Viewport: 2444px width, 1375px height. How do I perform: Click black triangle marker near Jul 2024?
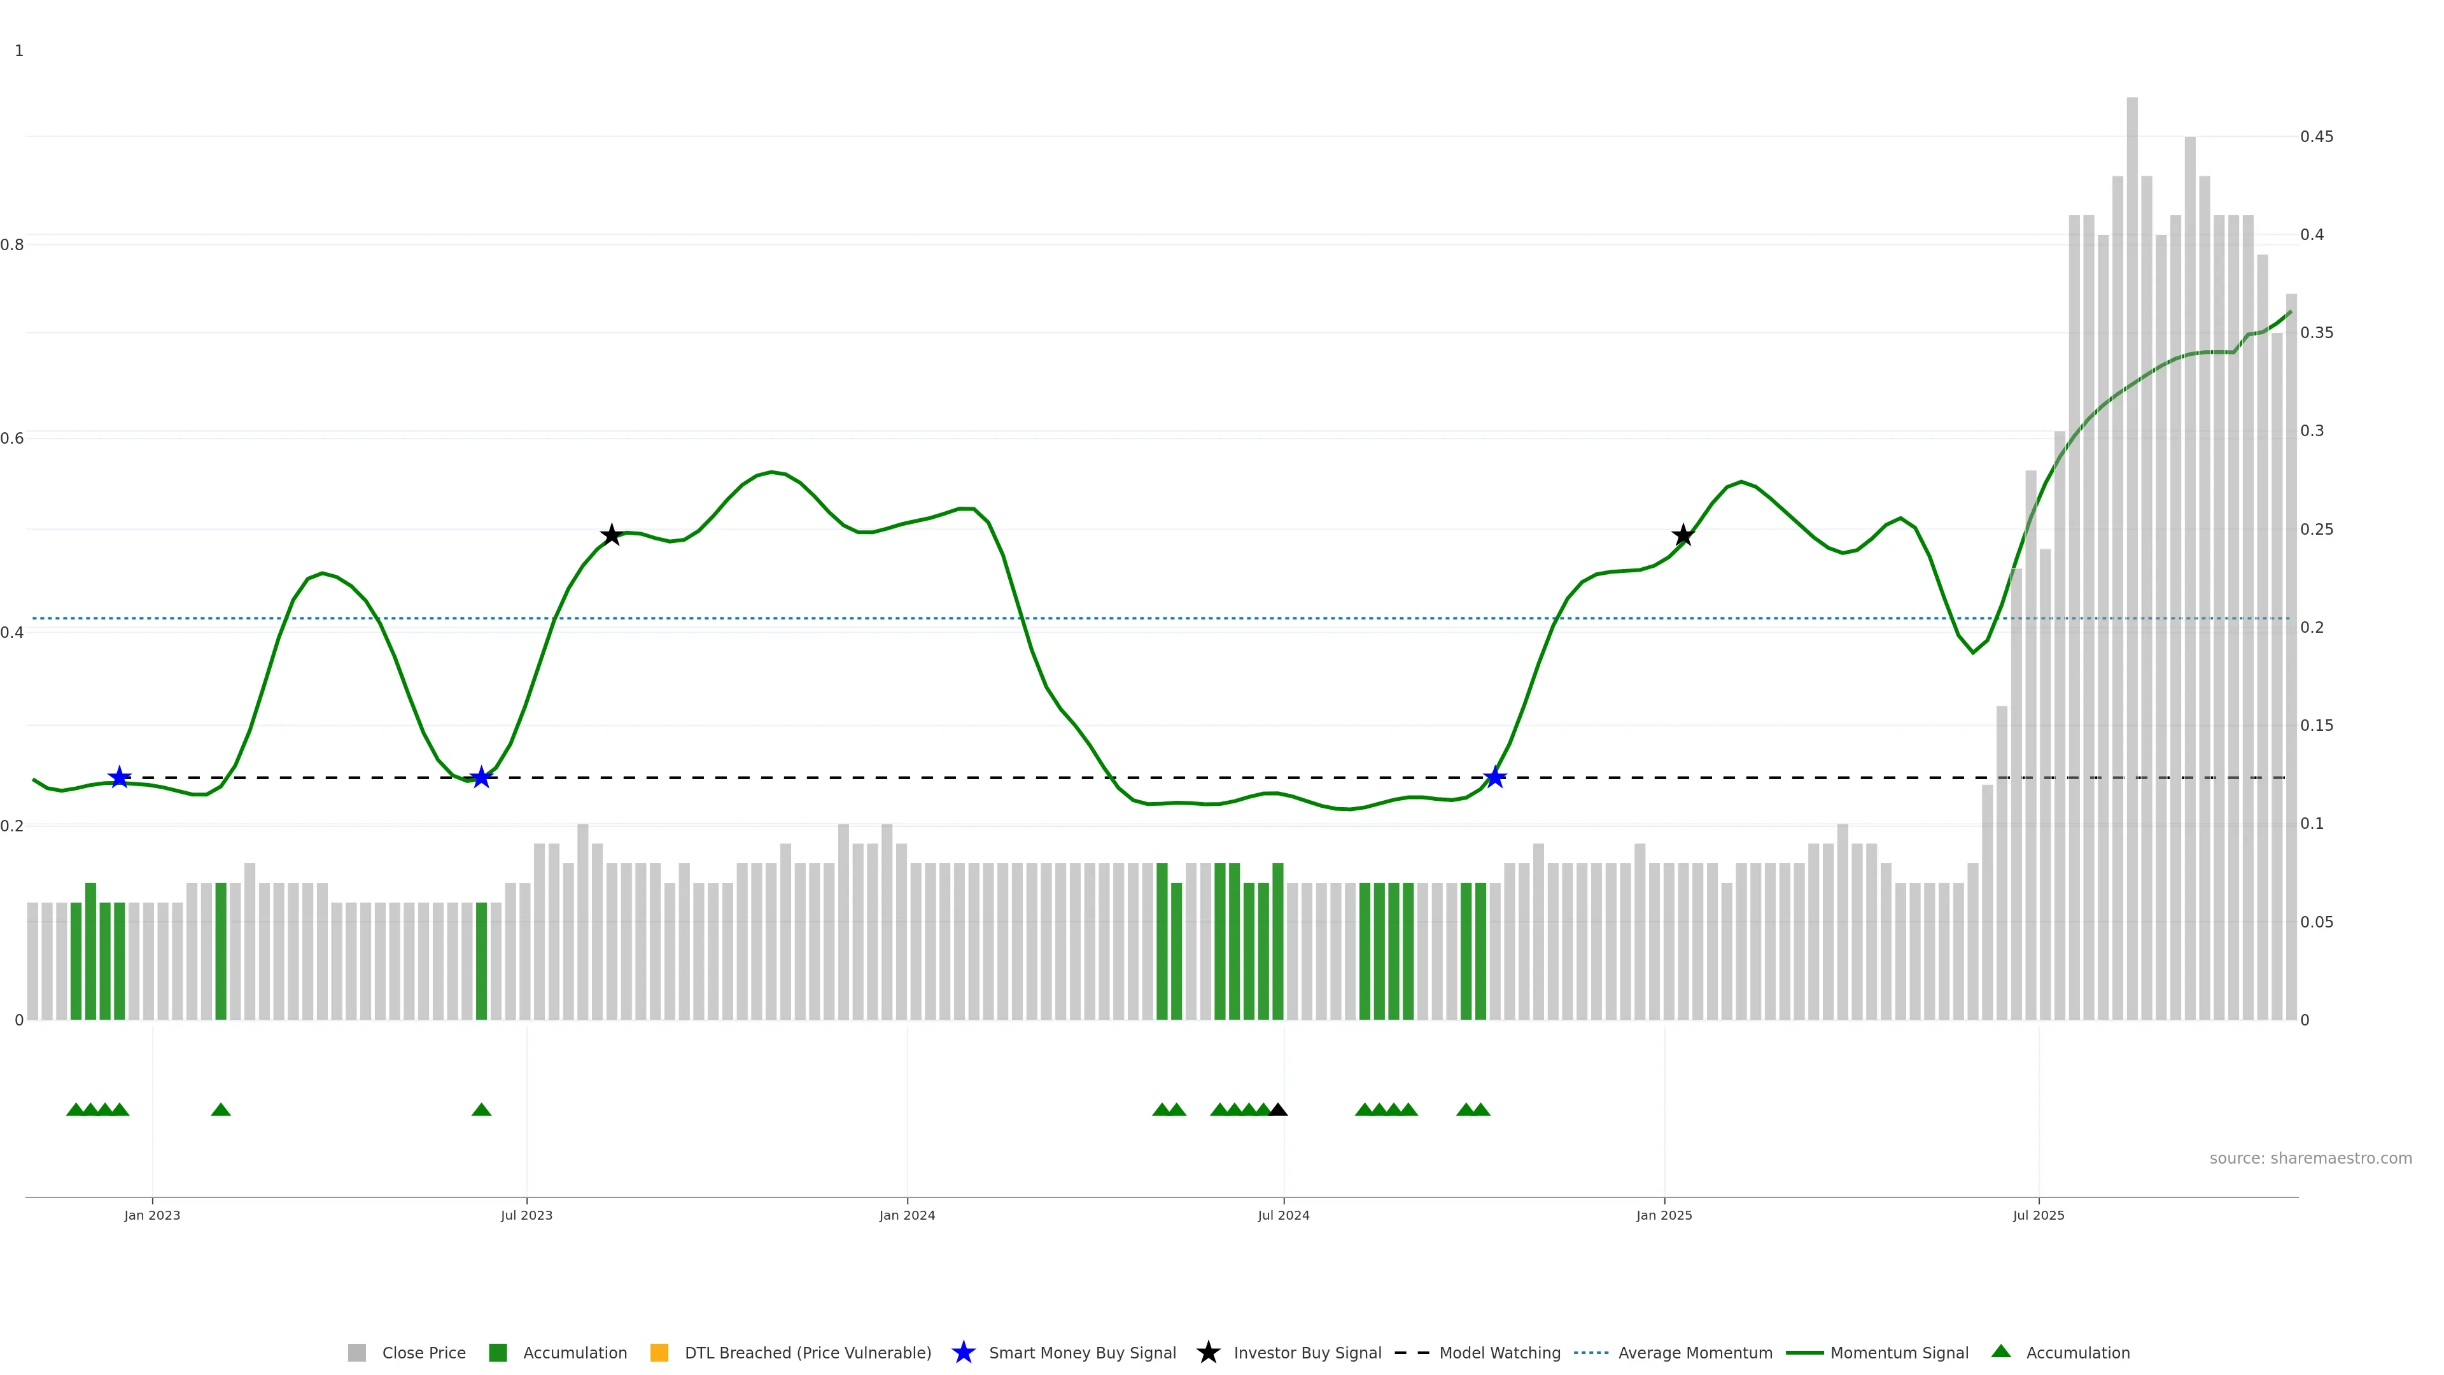click(1278, 1110)
